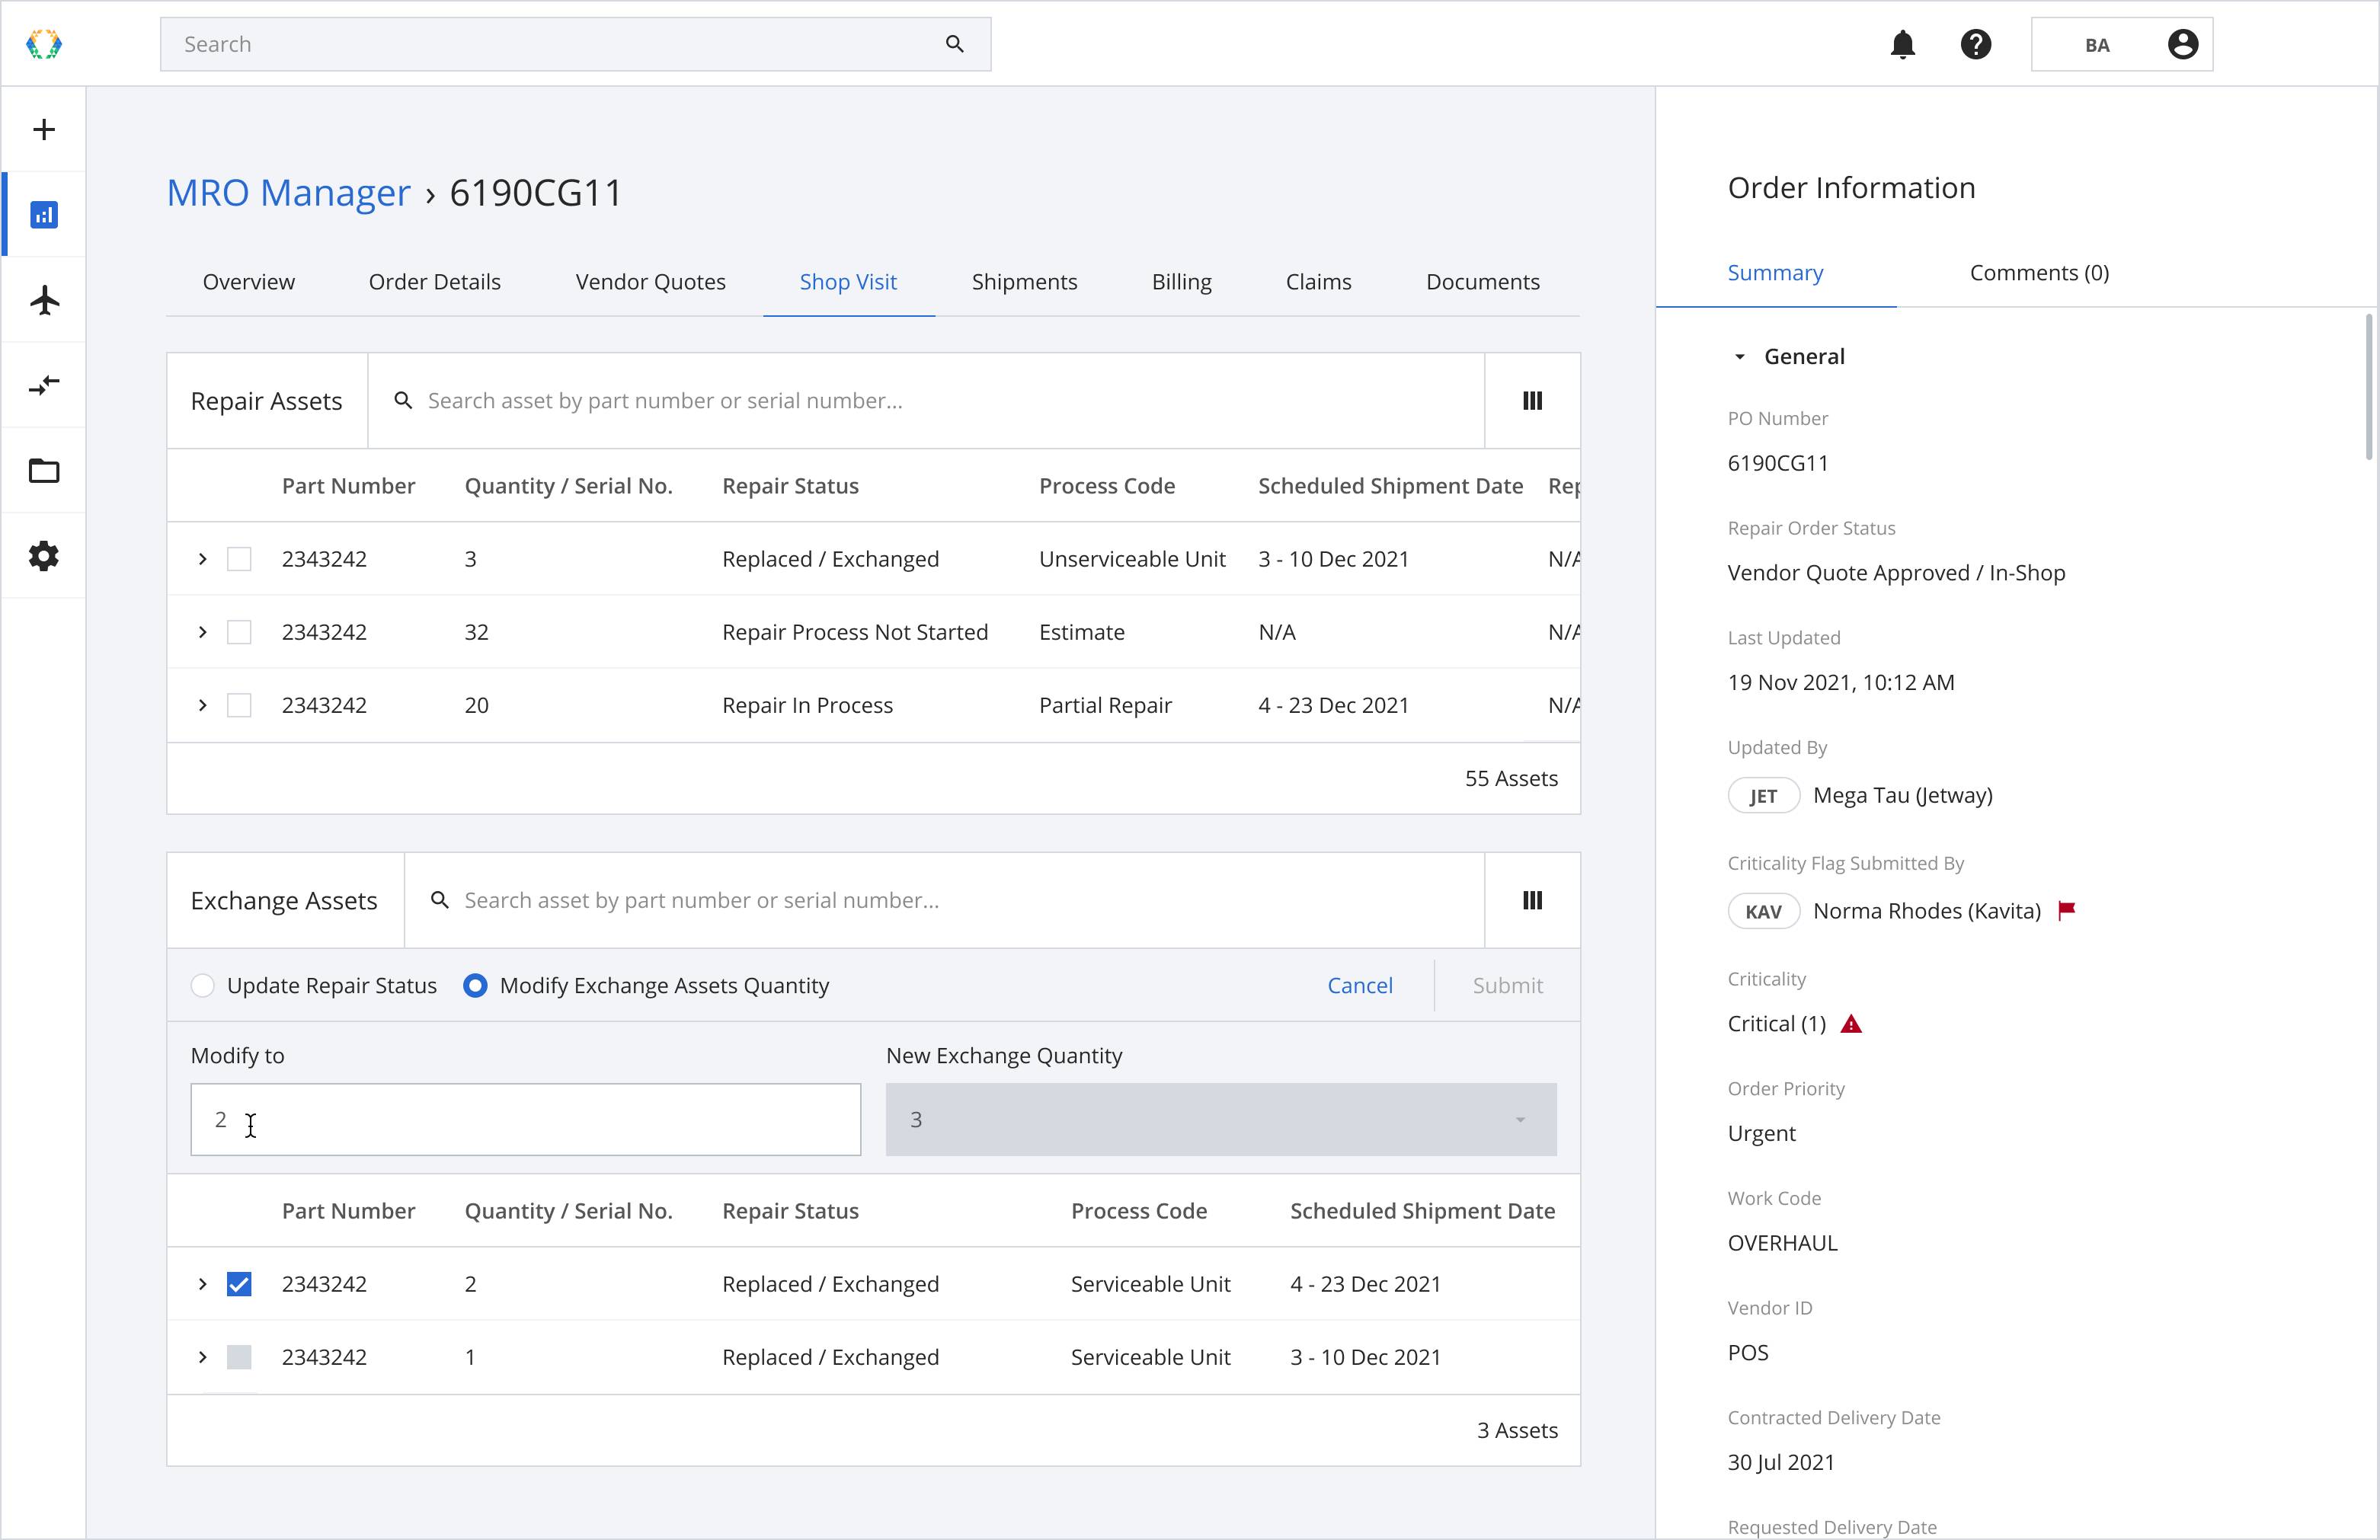Open the Documents tab
This screenshot has width=2380, height=1540.
pyautogui.click(x=1482, y=282)
